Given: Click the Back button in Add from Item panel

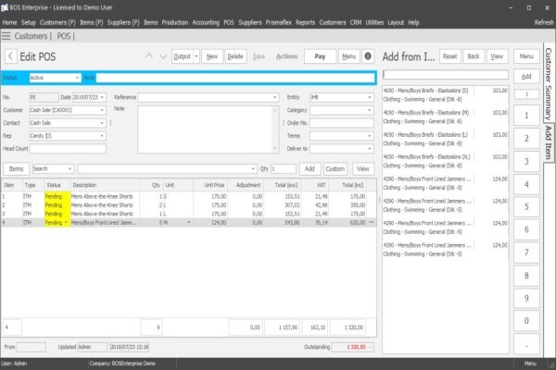Looking at the screenshot, I should pyautogui.click(x=474, y=56).
